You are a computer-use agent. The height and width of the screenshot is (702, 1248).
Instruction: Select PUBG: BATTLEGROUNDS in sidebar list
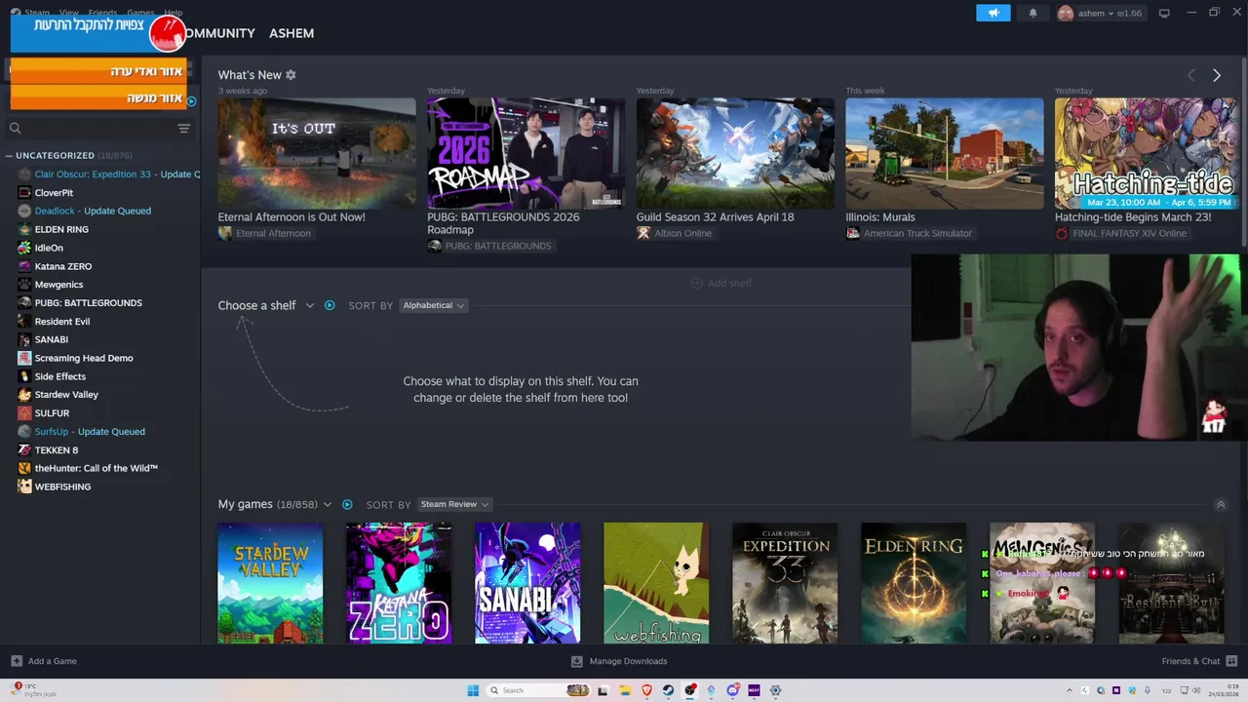(88, 302)
